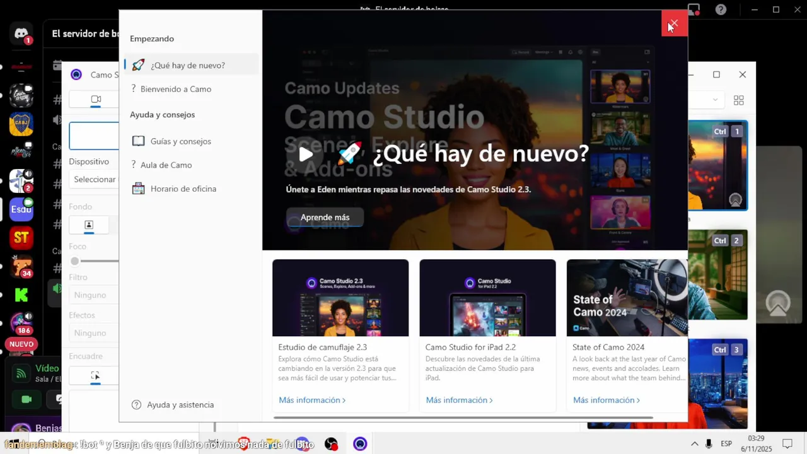
Task: Click the microphone icon in system tray
Action: click(709, 444)
